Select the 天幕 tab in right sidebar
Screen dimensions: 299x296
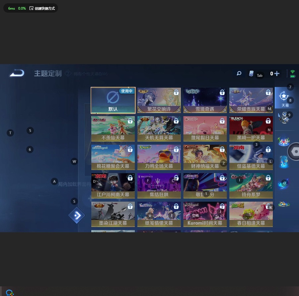[x=284, y=98]
